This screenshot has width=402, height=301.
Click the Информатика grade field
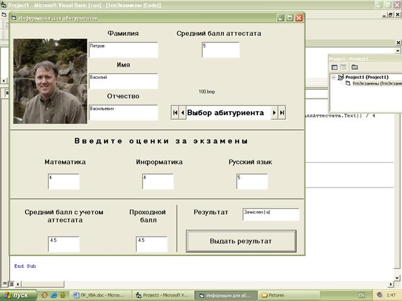(158, 181)
